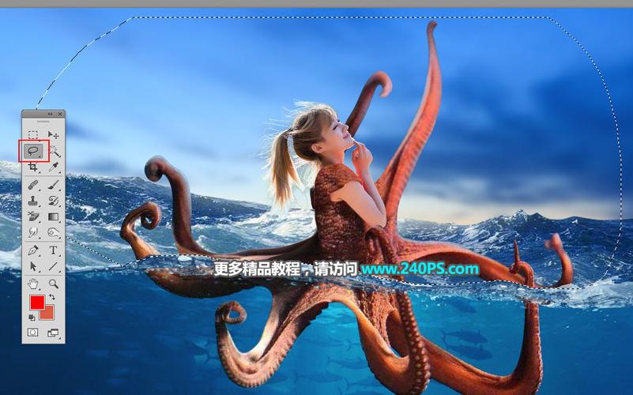
Task: Close the floating tools panel
Action: (x=61, y=115)
